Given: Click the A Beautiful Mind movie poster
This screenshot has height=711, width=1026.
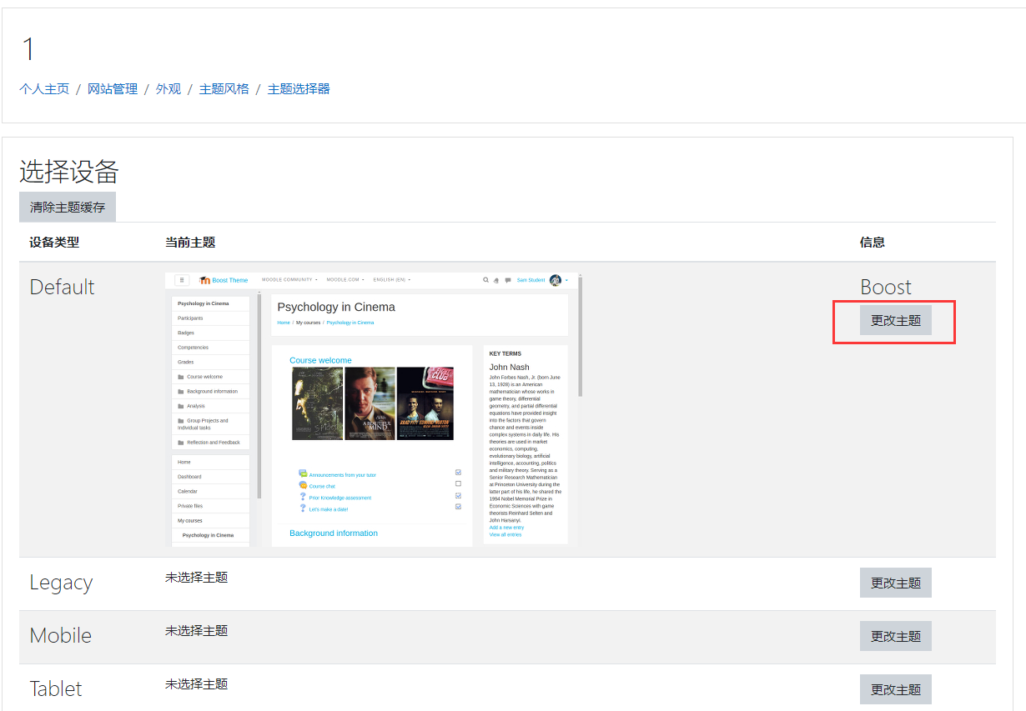Looking at the screenshot, I should tap(370, 403).
